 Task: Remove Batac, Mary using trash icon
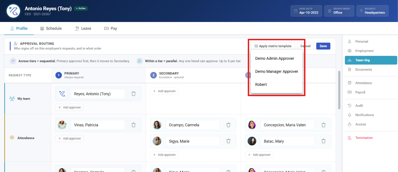pos(324,141)
